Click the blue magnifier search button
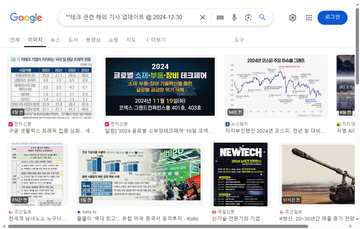Screen dimensions: 360x229 pos(262,17)
